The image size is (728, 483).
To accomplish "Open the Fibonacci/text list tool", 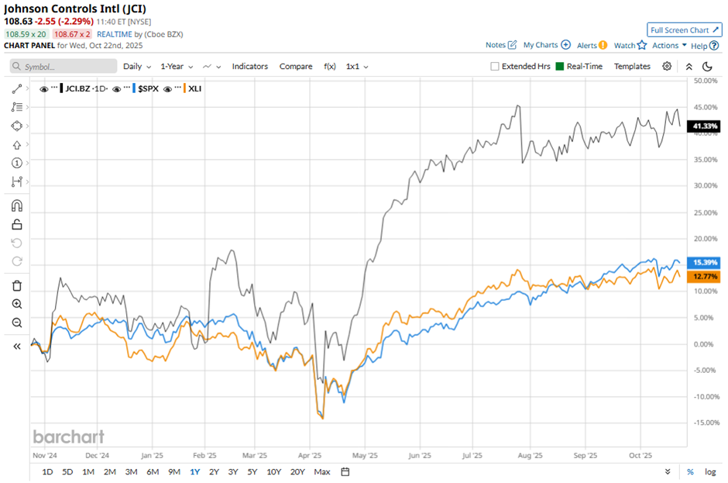I will [17, 107].
